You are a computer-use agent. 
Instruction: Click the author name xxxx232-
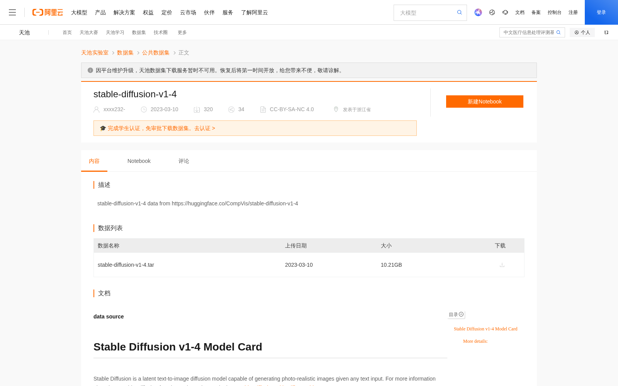coord(114,109)
